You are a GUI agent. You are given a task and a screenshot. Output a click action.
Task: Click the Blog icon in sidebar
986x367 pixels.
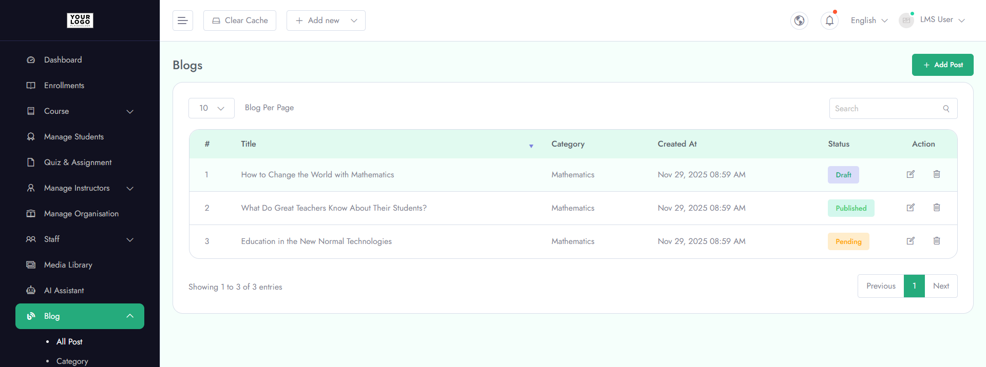(x=31, y=316)
